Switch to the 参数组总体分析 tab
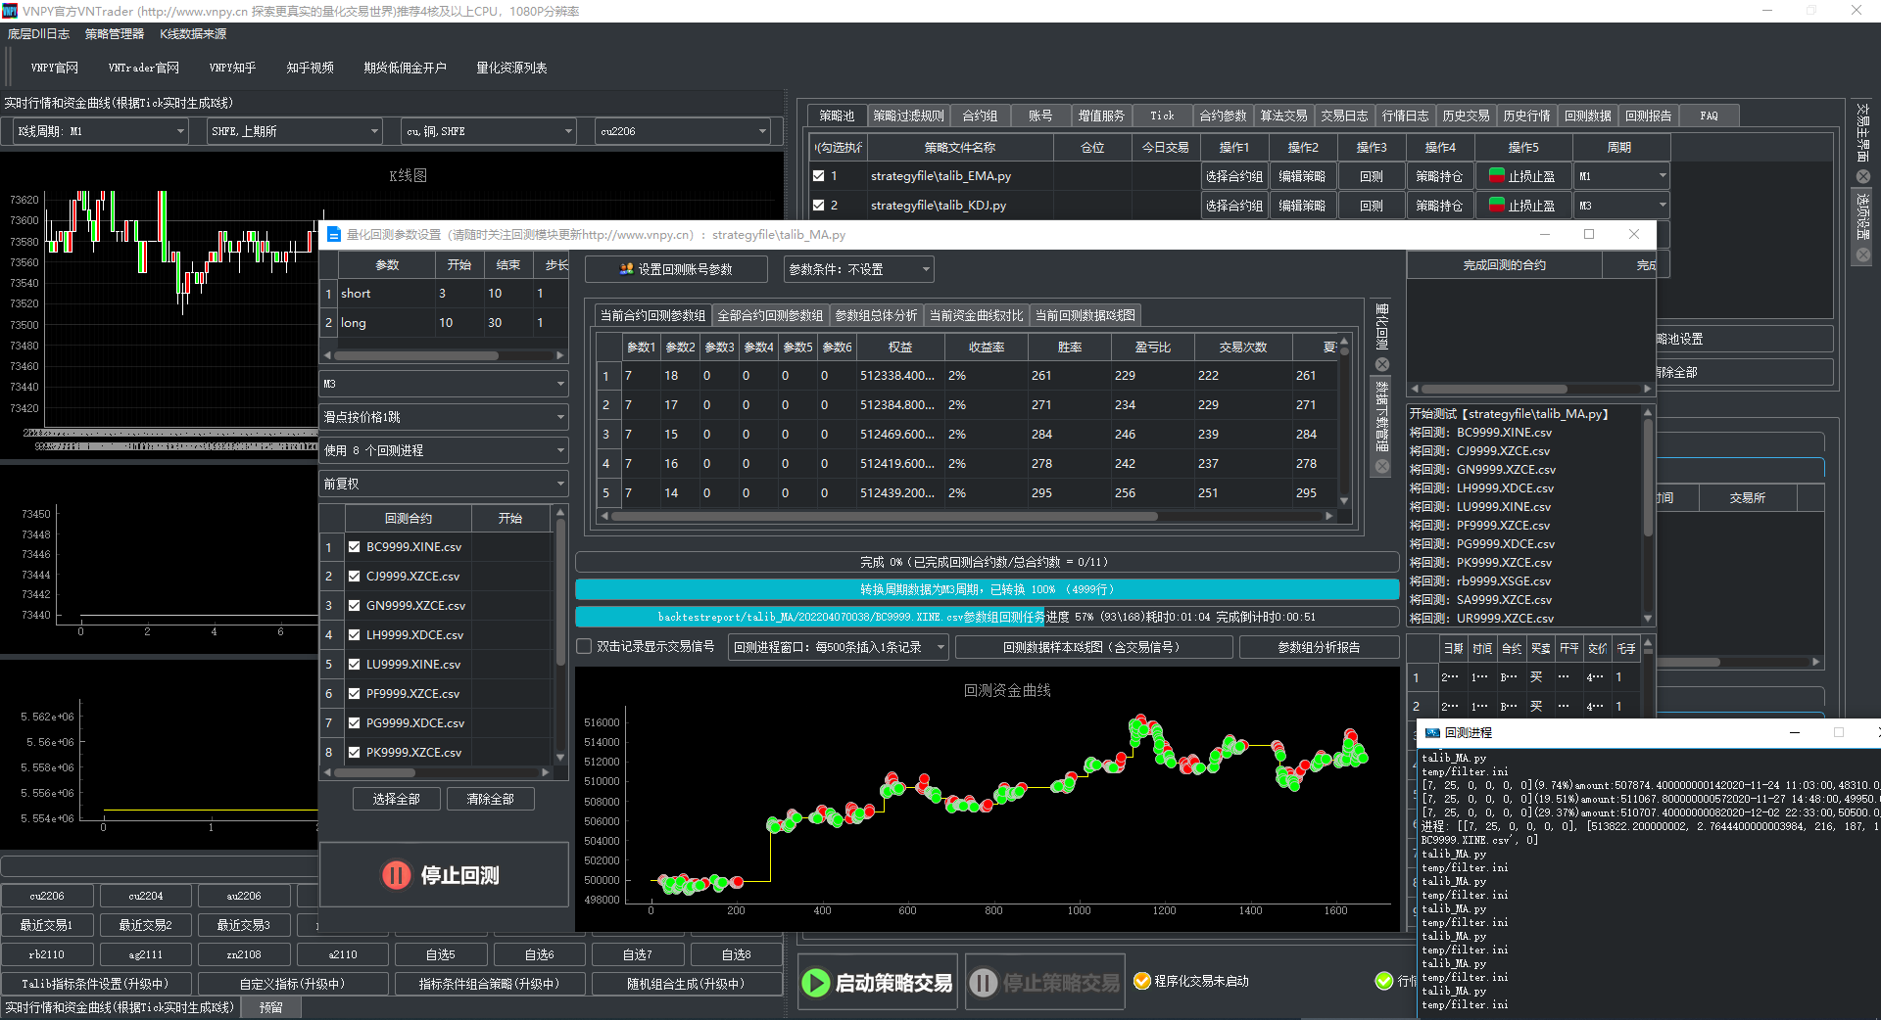The width and height of the screenshot is (1881, 1020). pos(875,315)
